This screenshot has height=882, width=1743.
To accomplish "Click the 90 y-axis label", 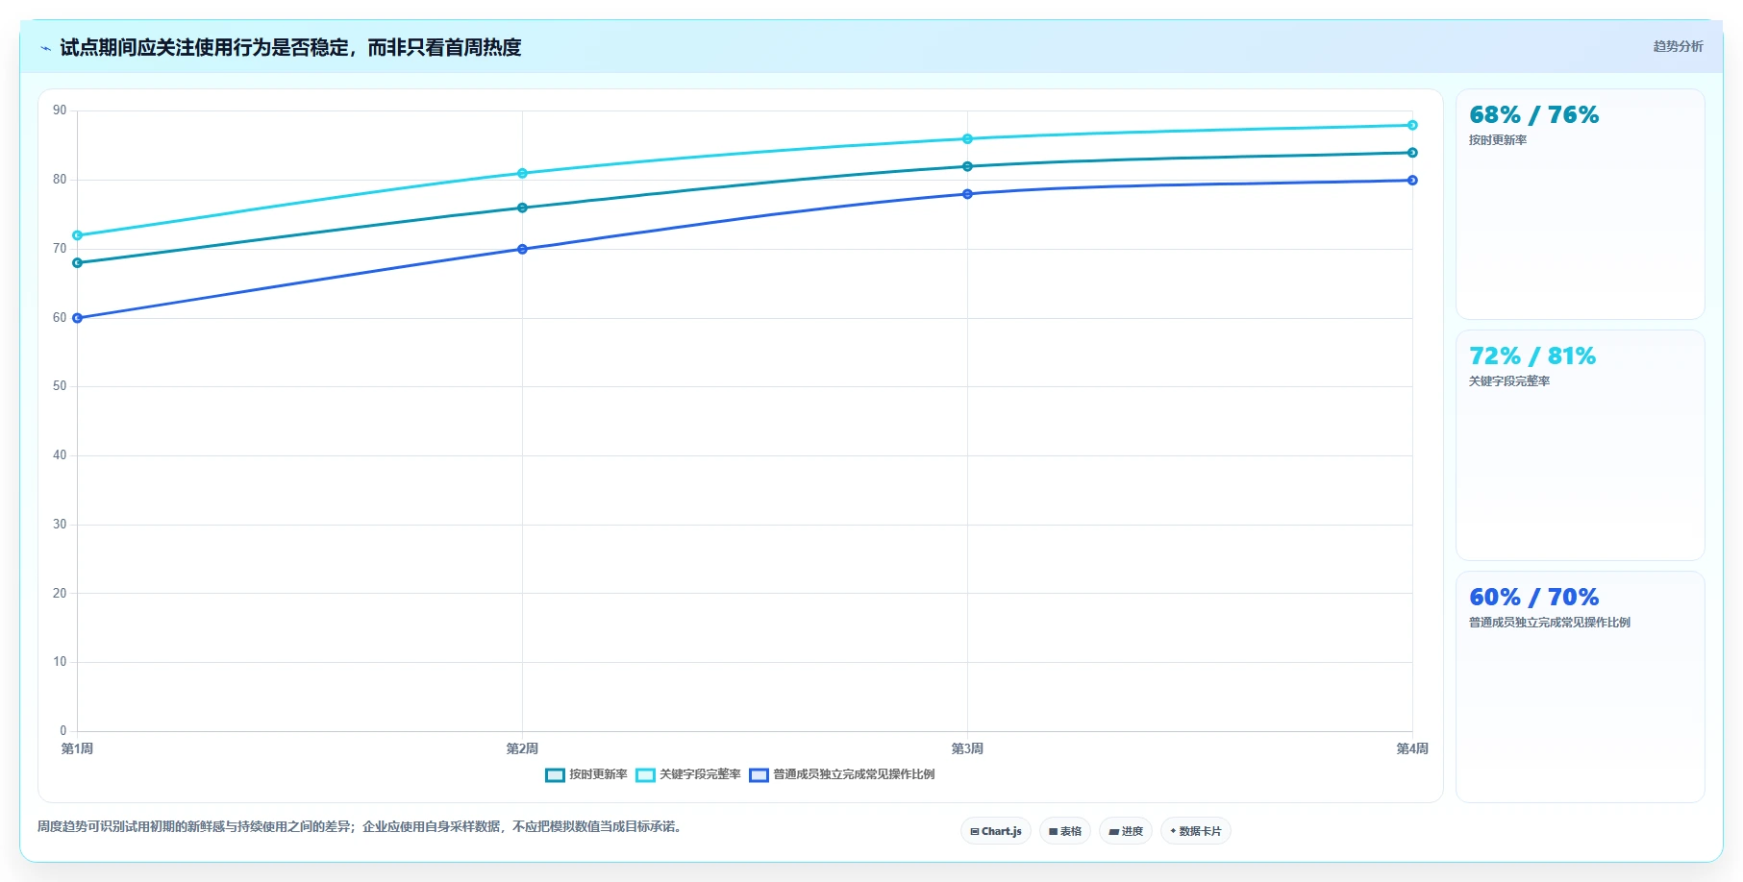I will (60, 110).
